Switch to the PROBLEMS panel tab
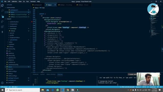Viewport: 163px width, 92px height. 36,74
